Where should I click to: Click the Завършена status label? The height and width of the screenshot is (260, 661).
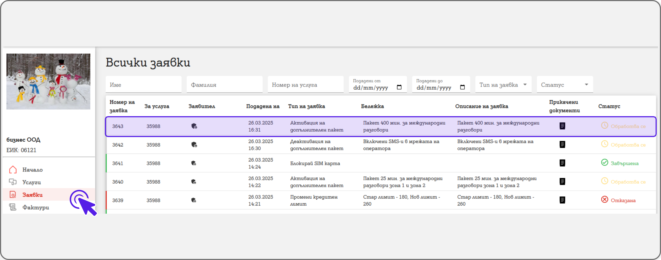[x=625, y=163]
